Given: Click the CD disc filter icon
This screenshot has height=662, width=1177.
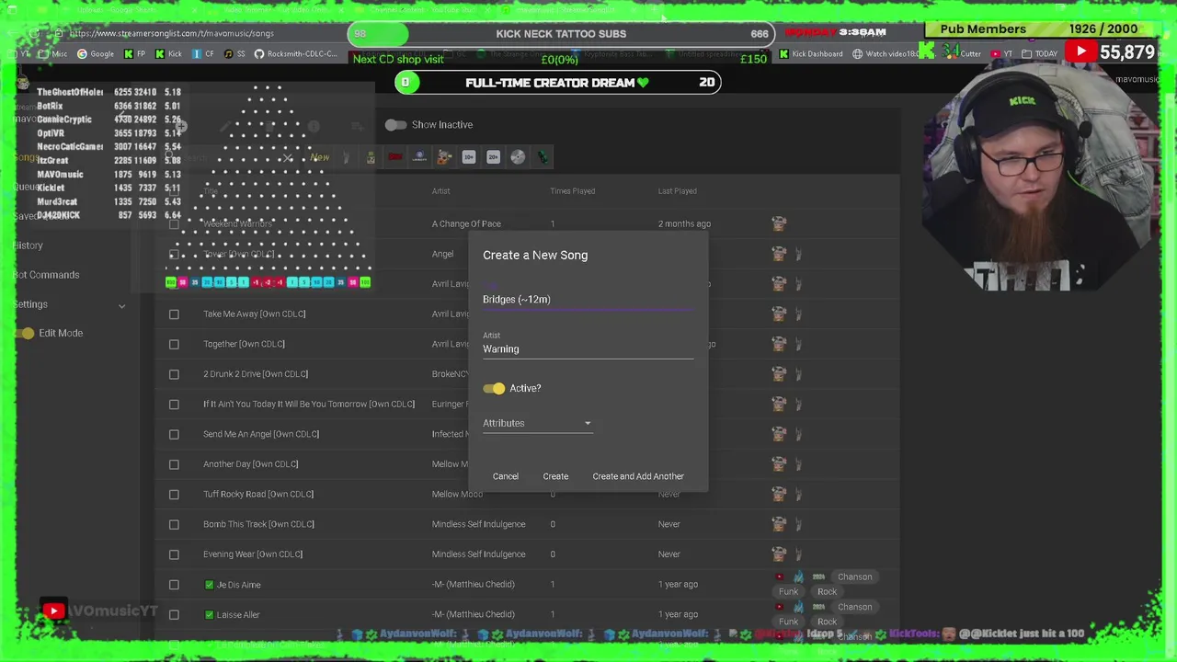Looking at the screenshot, I should (x=518, y=157).
